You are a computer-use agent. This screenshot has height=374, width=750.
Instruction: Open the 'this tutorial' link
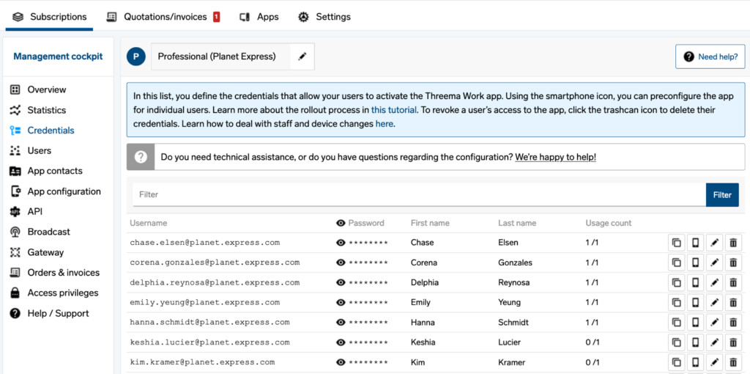(394, 110)
